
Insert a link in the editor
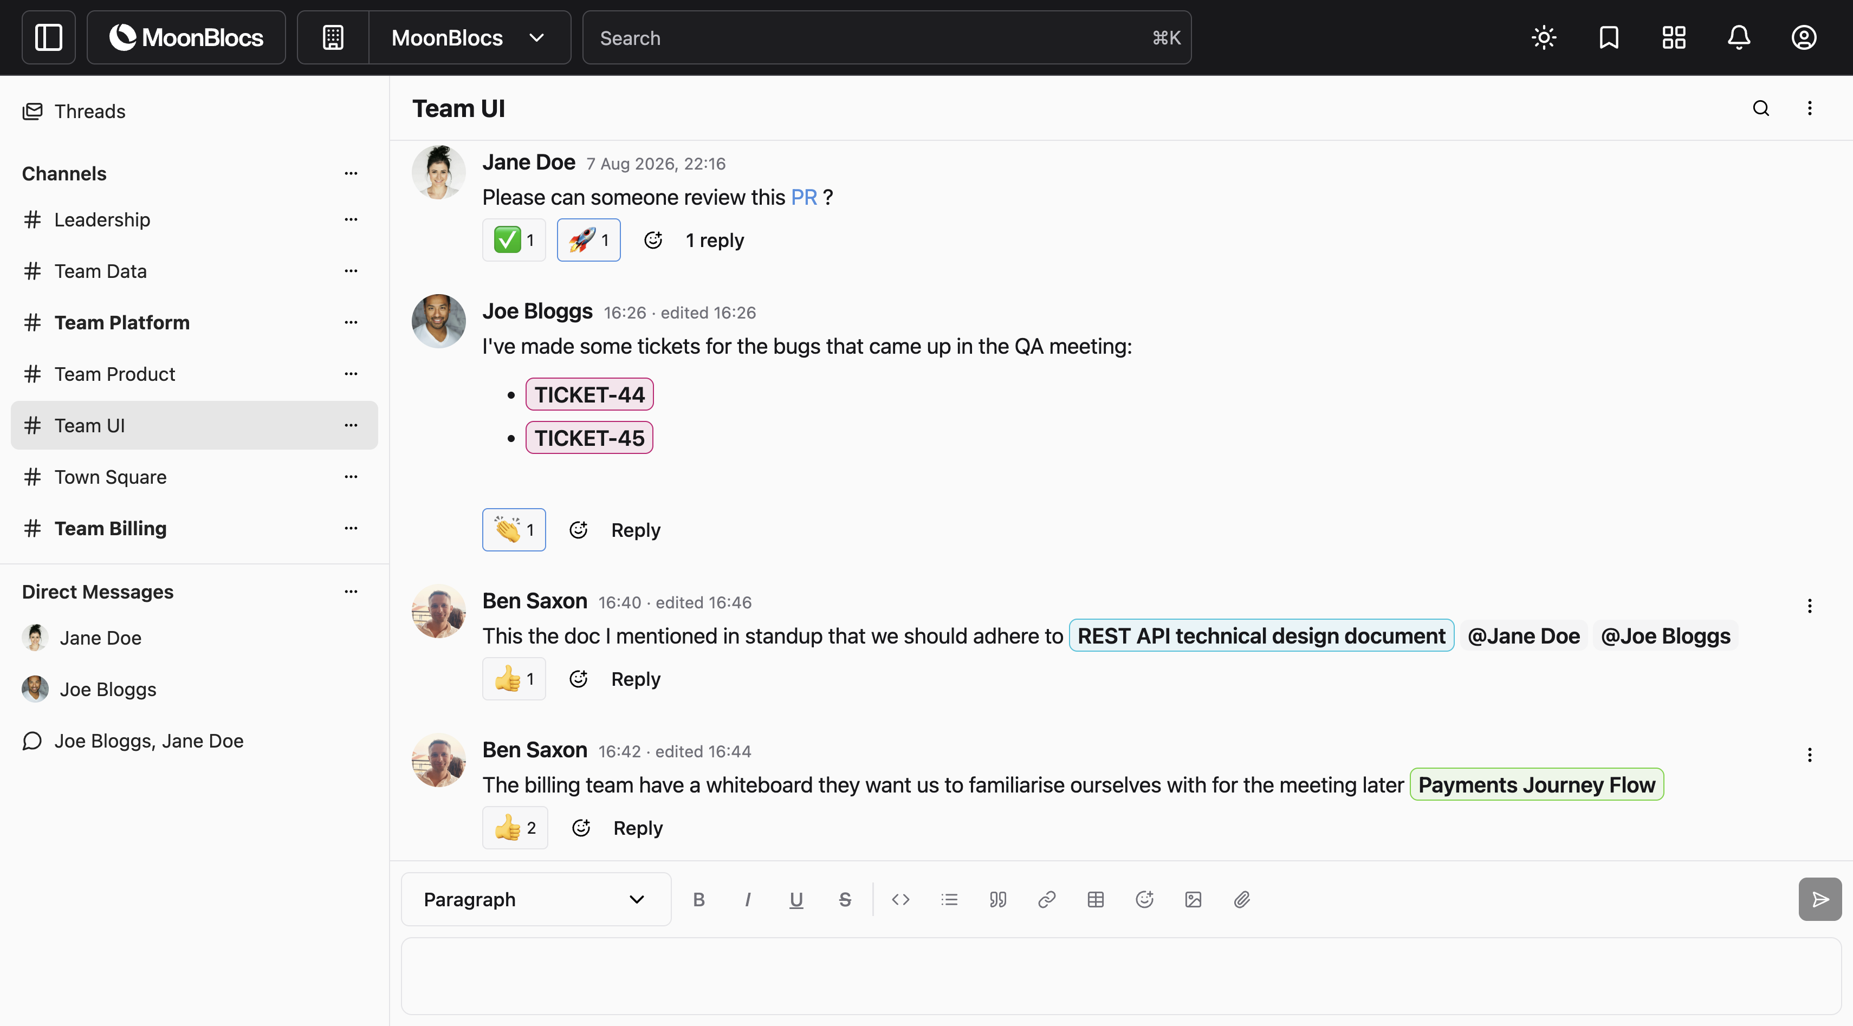1047,899
